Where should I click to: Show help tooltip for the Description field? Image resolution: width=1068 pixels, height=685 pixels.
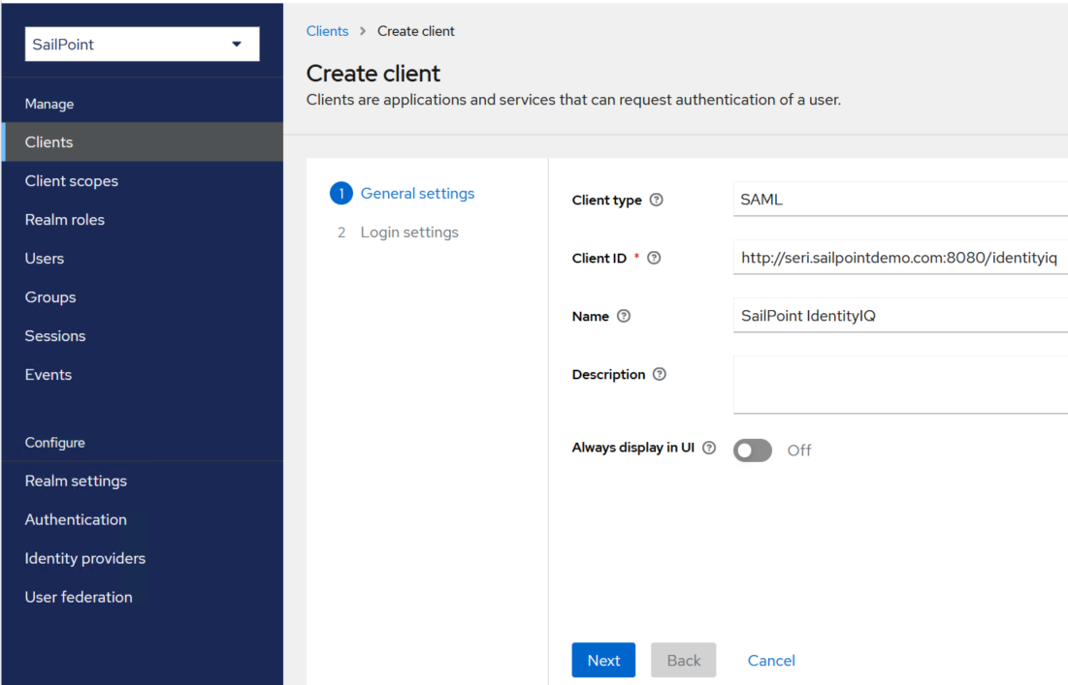pyautogui.click(x=660, y=374)
